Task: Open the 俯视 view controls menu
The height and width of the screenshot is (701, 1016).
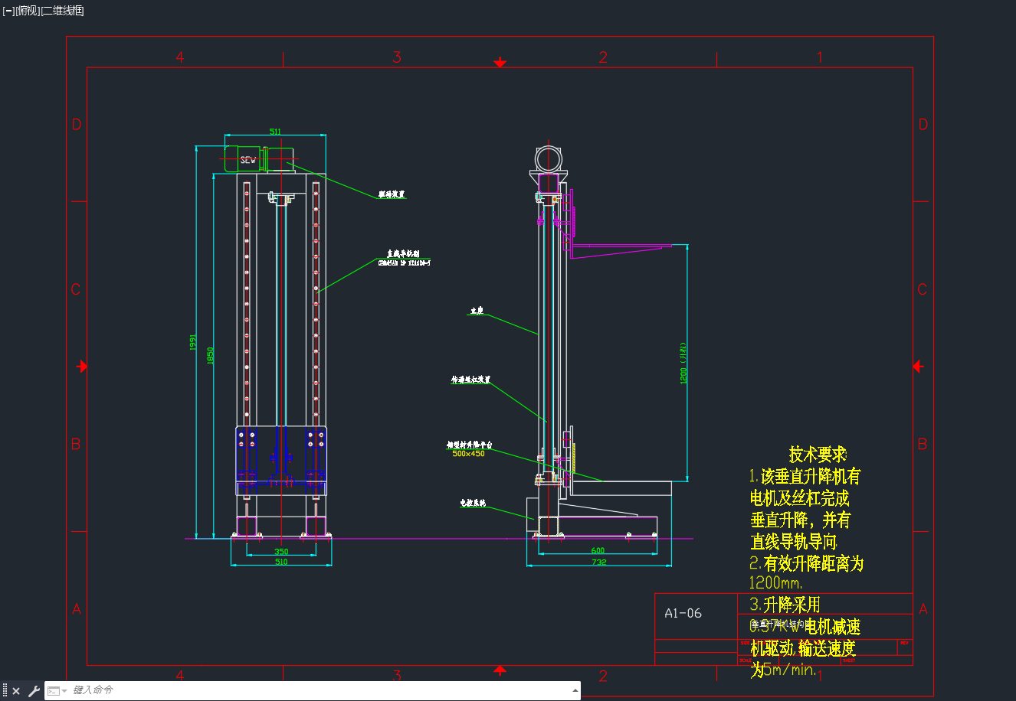Action: tap(27, 11)
